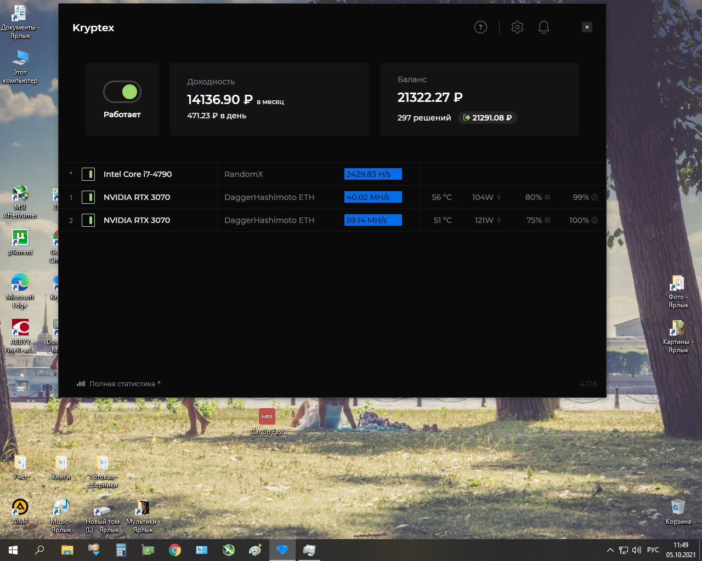The image size is (702, 561).
Task: Select the 59.14 MH/s hashrate value
Action: click(373, 220)
